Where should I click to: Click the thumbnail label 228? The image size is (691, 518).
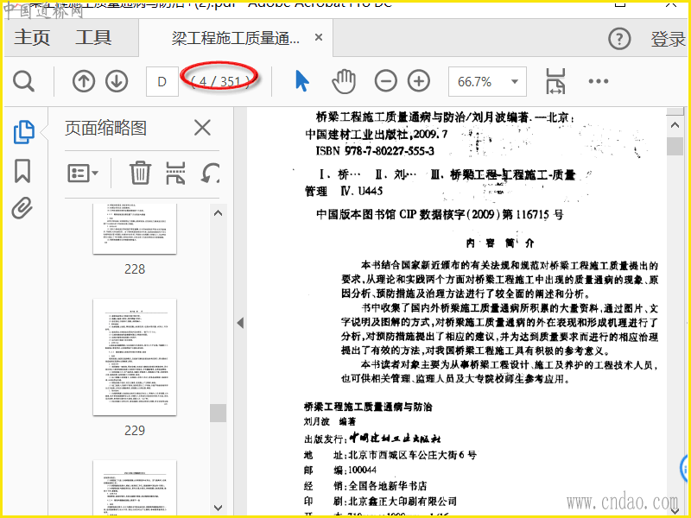click(x=135, y=269)
